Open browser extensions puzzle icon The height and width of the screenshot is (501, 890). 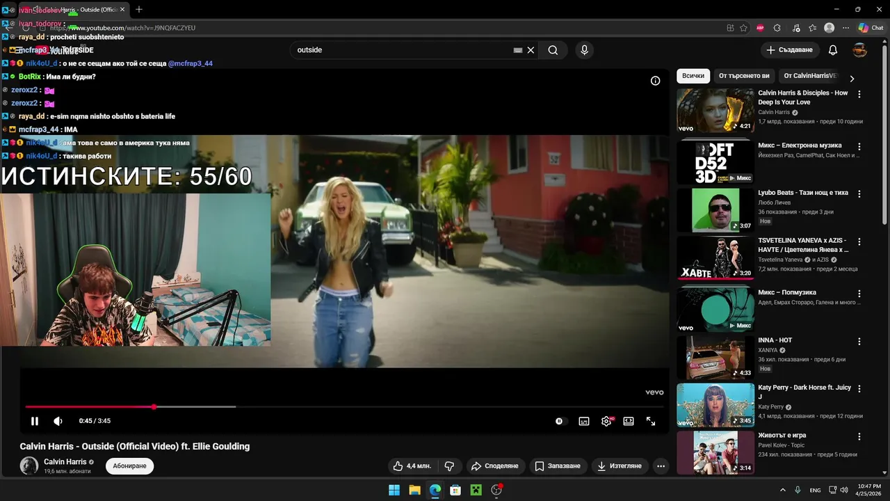777,28
